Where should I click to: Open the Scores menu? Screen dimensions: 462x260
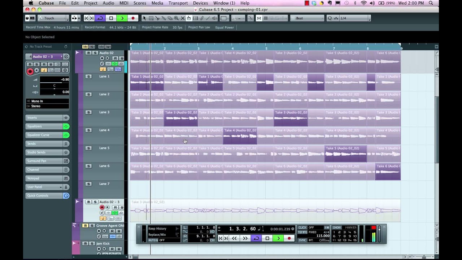140,3
